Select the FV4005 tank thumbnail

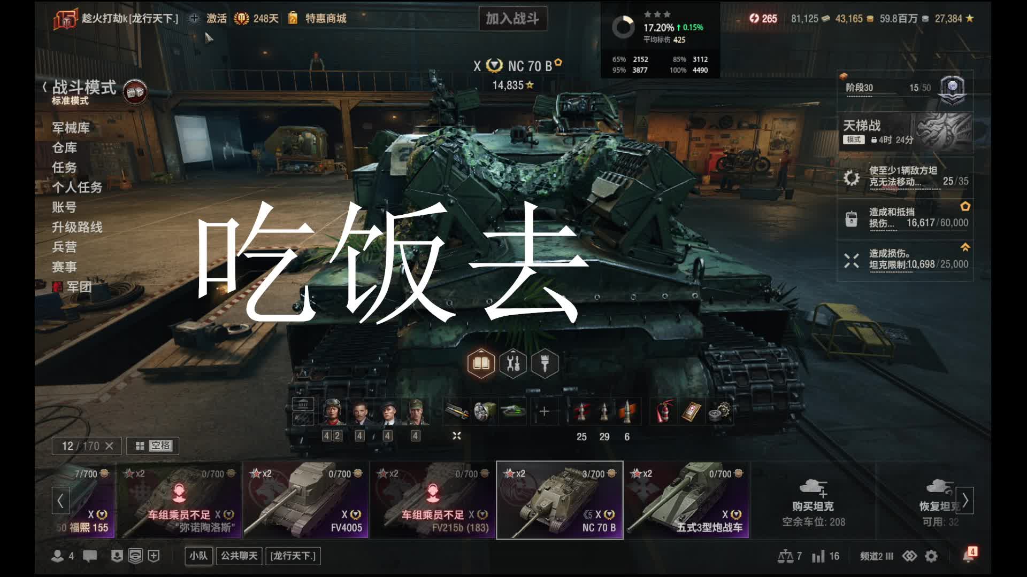coord(306,500)
